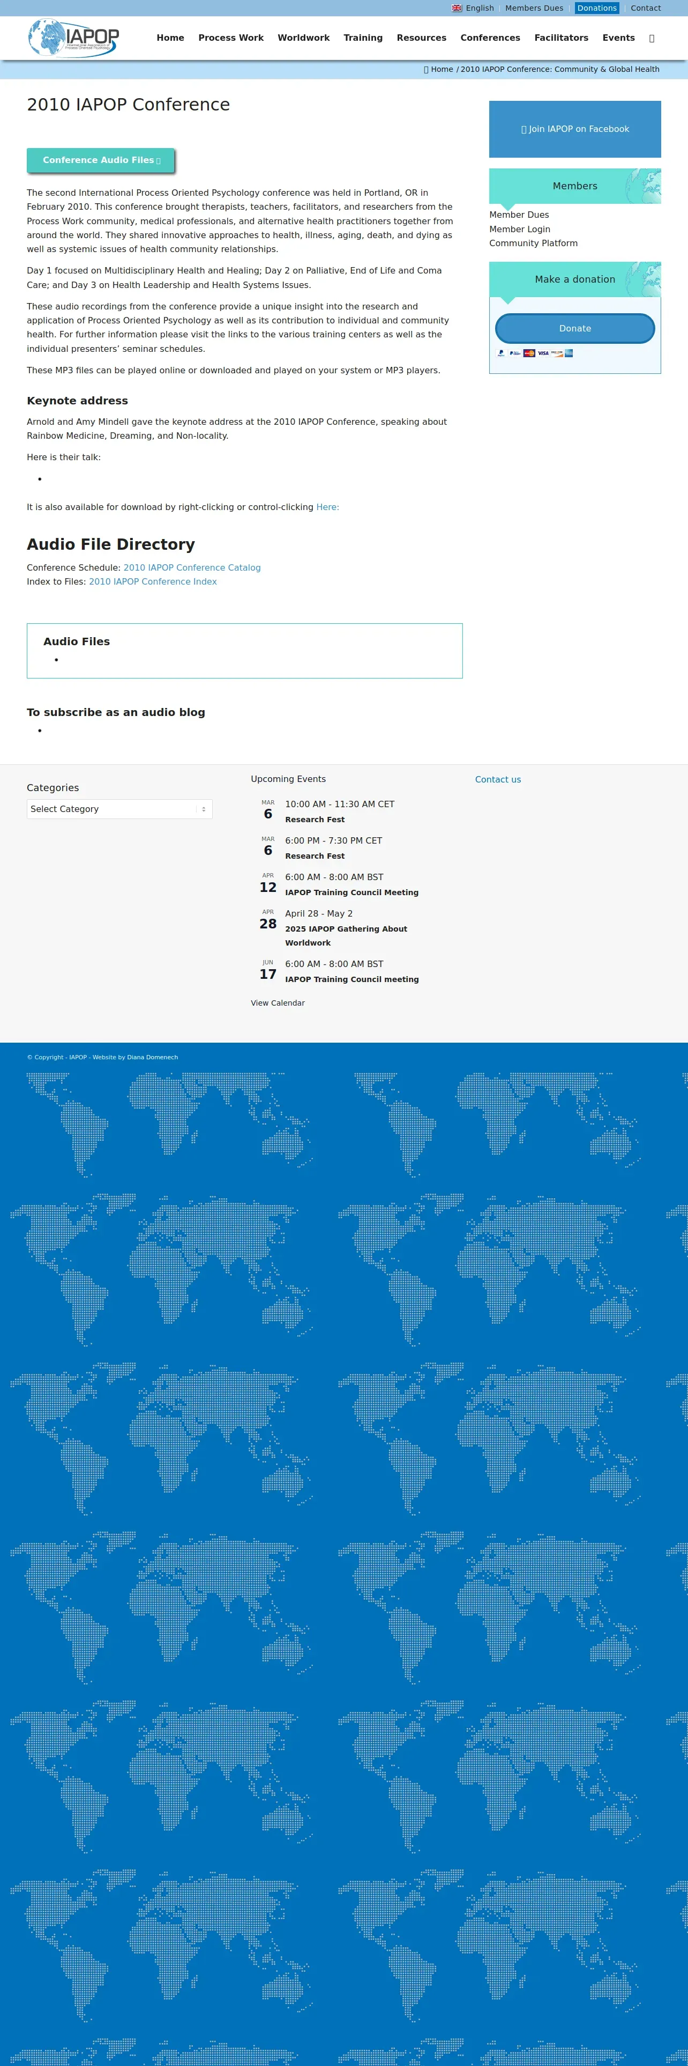Screen dimensions: 688x2066
Task: Click the breadcrumb Home icon
Action: pos(426,70)
